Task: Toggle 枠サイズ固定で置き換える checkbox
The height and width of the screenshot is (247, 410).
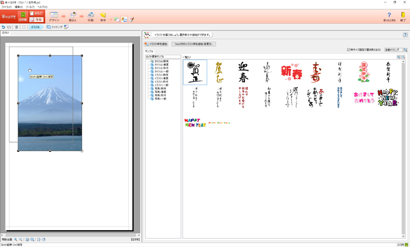Action: (348, 50)
